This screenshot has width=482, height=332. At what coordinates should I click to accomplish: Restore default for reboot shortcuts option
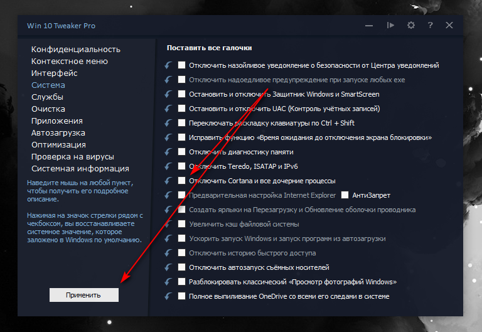point(168,210)
